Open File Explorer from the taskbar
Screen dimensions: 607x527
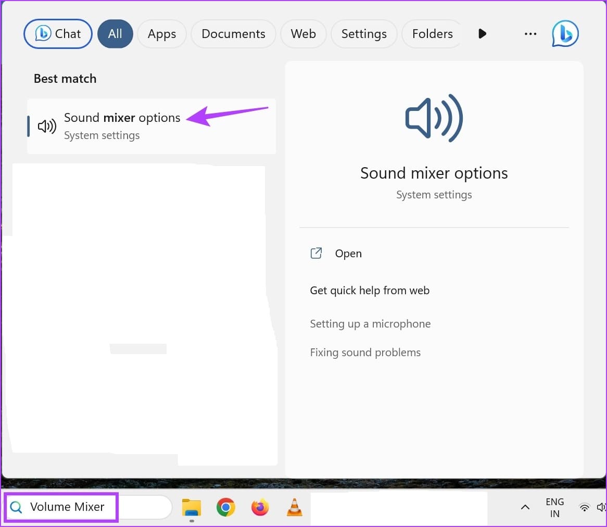[x=192, y=508]
